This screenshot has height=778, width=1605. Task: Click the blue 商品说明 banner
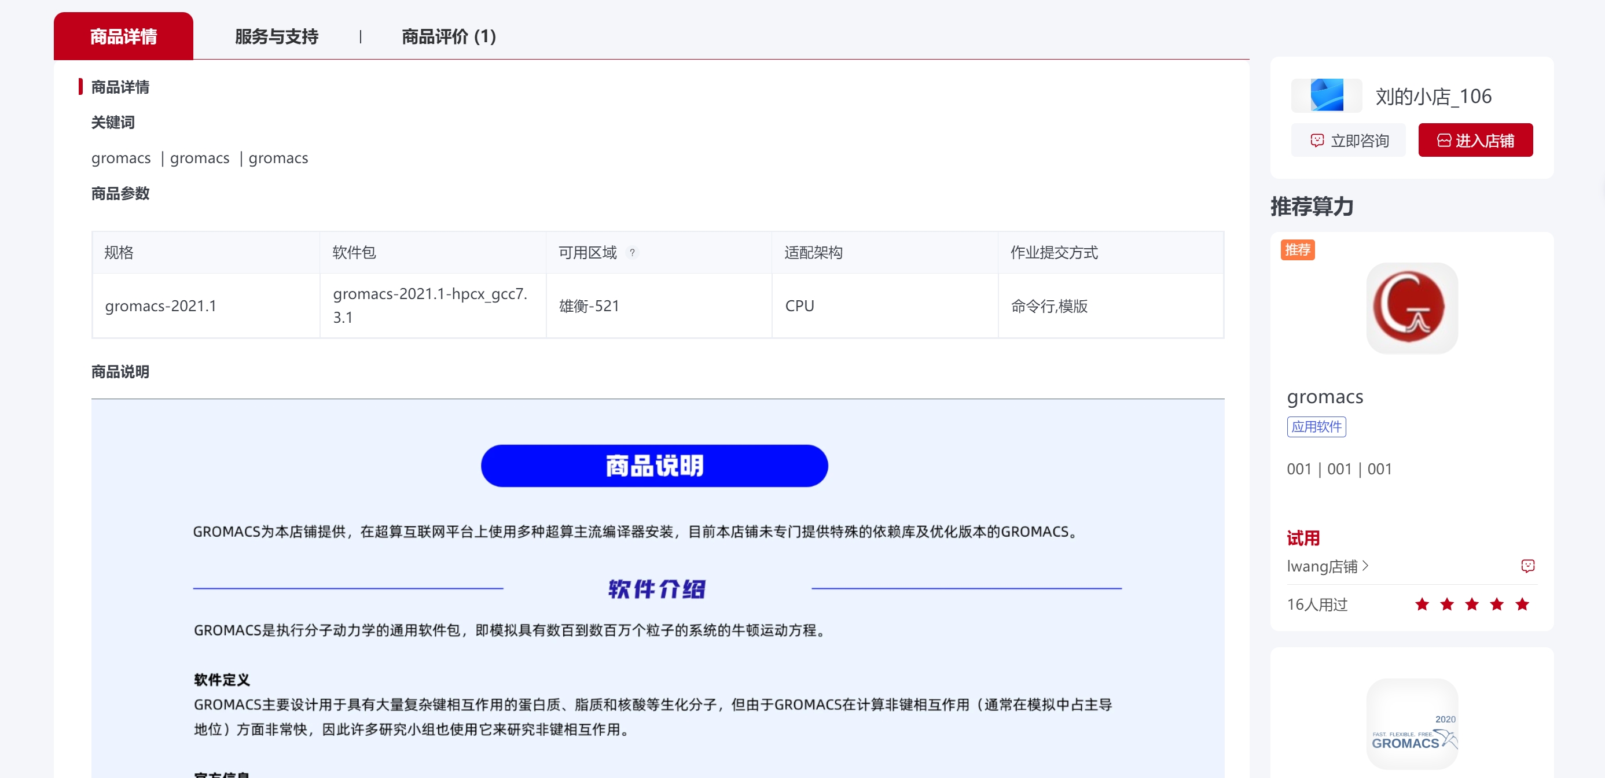(654, 466)
